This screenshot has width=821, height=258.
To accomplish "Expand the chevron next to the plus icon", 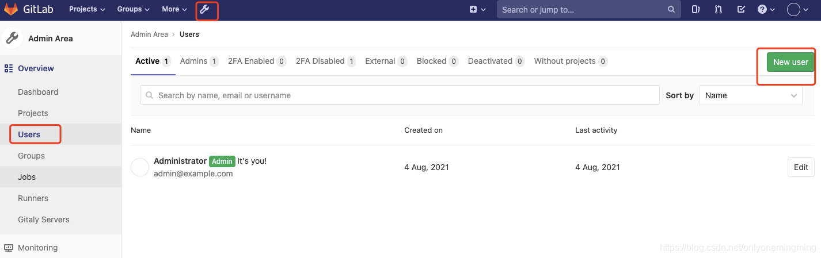I will 484,10.
